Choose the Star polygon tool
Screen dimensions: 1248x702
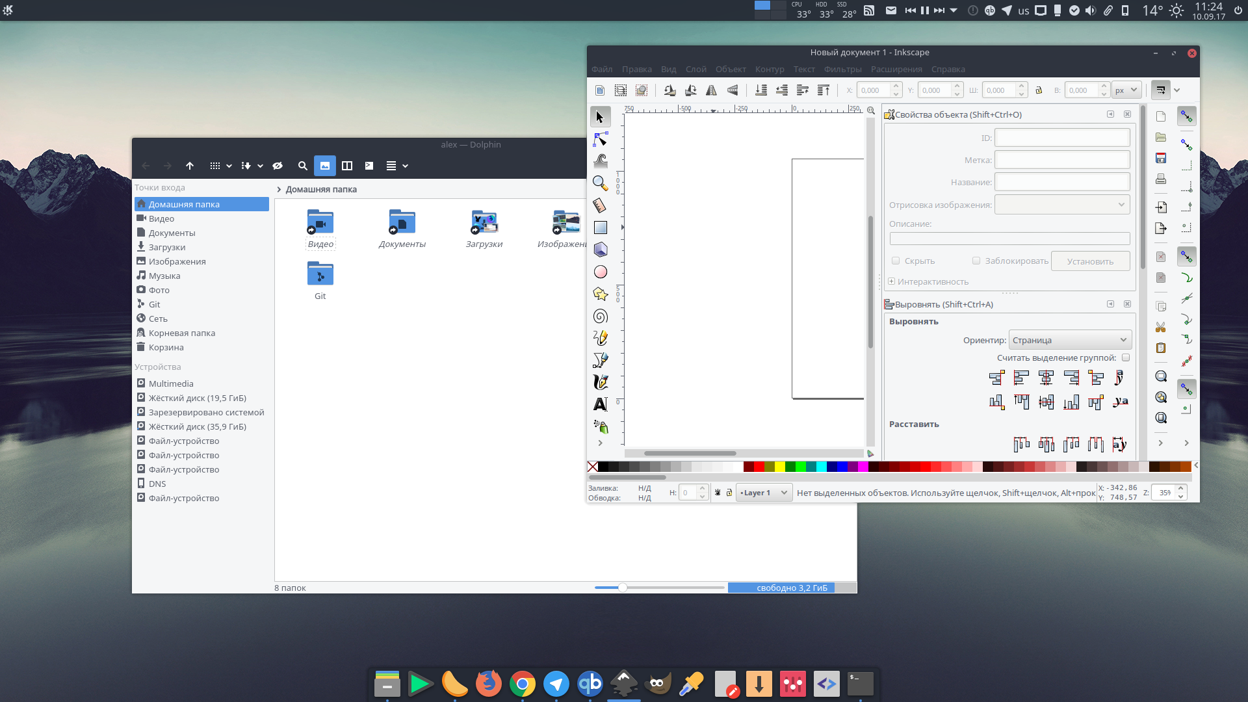[600, 294]
